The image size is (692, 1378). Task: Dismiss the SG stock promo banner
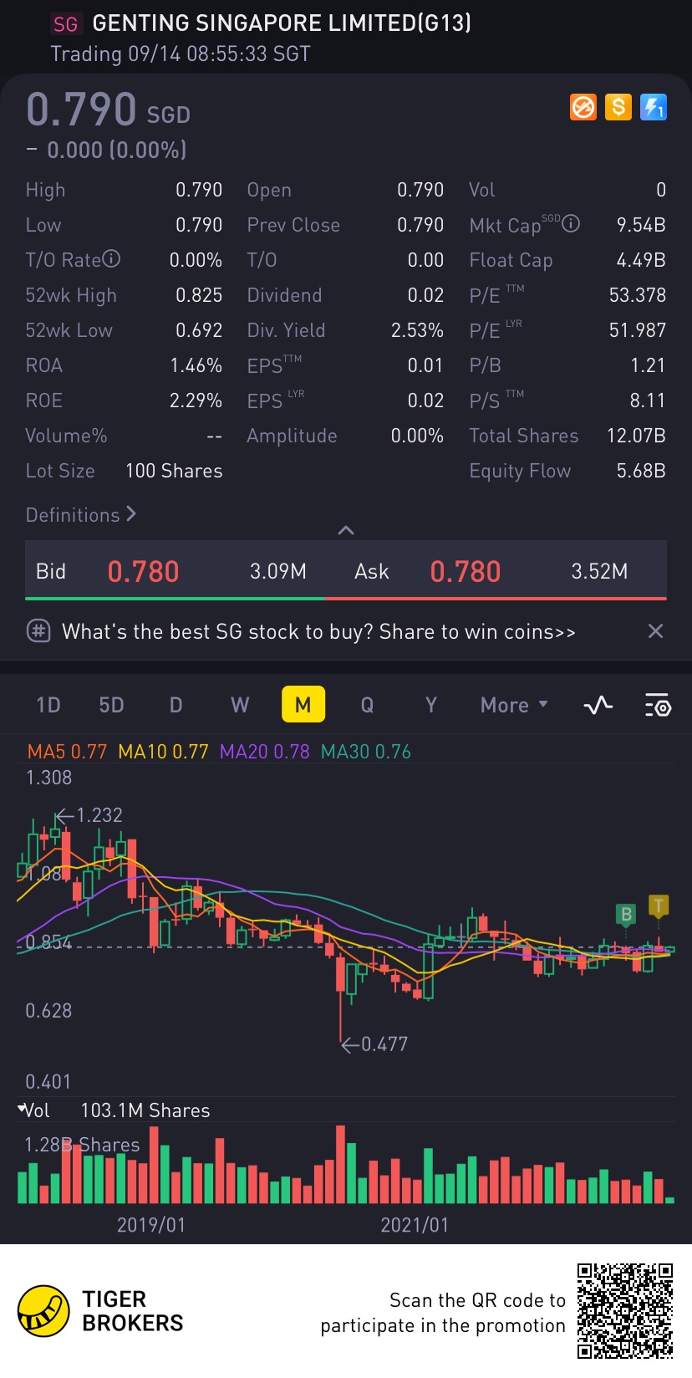(x=656, y=631)
